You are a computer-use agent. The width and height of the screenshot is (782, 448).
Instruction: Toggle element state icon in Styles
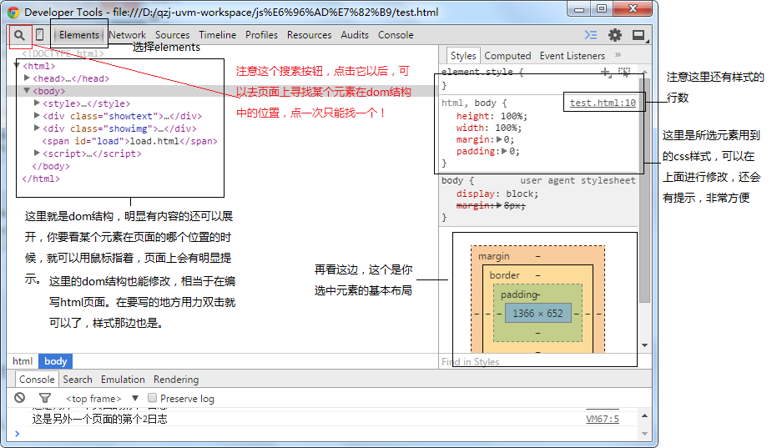[624, 73]
